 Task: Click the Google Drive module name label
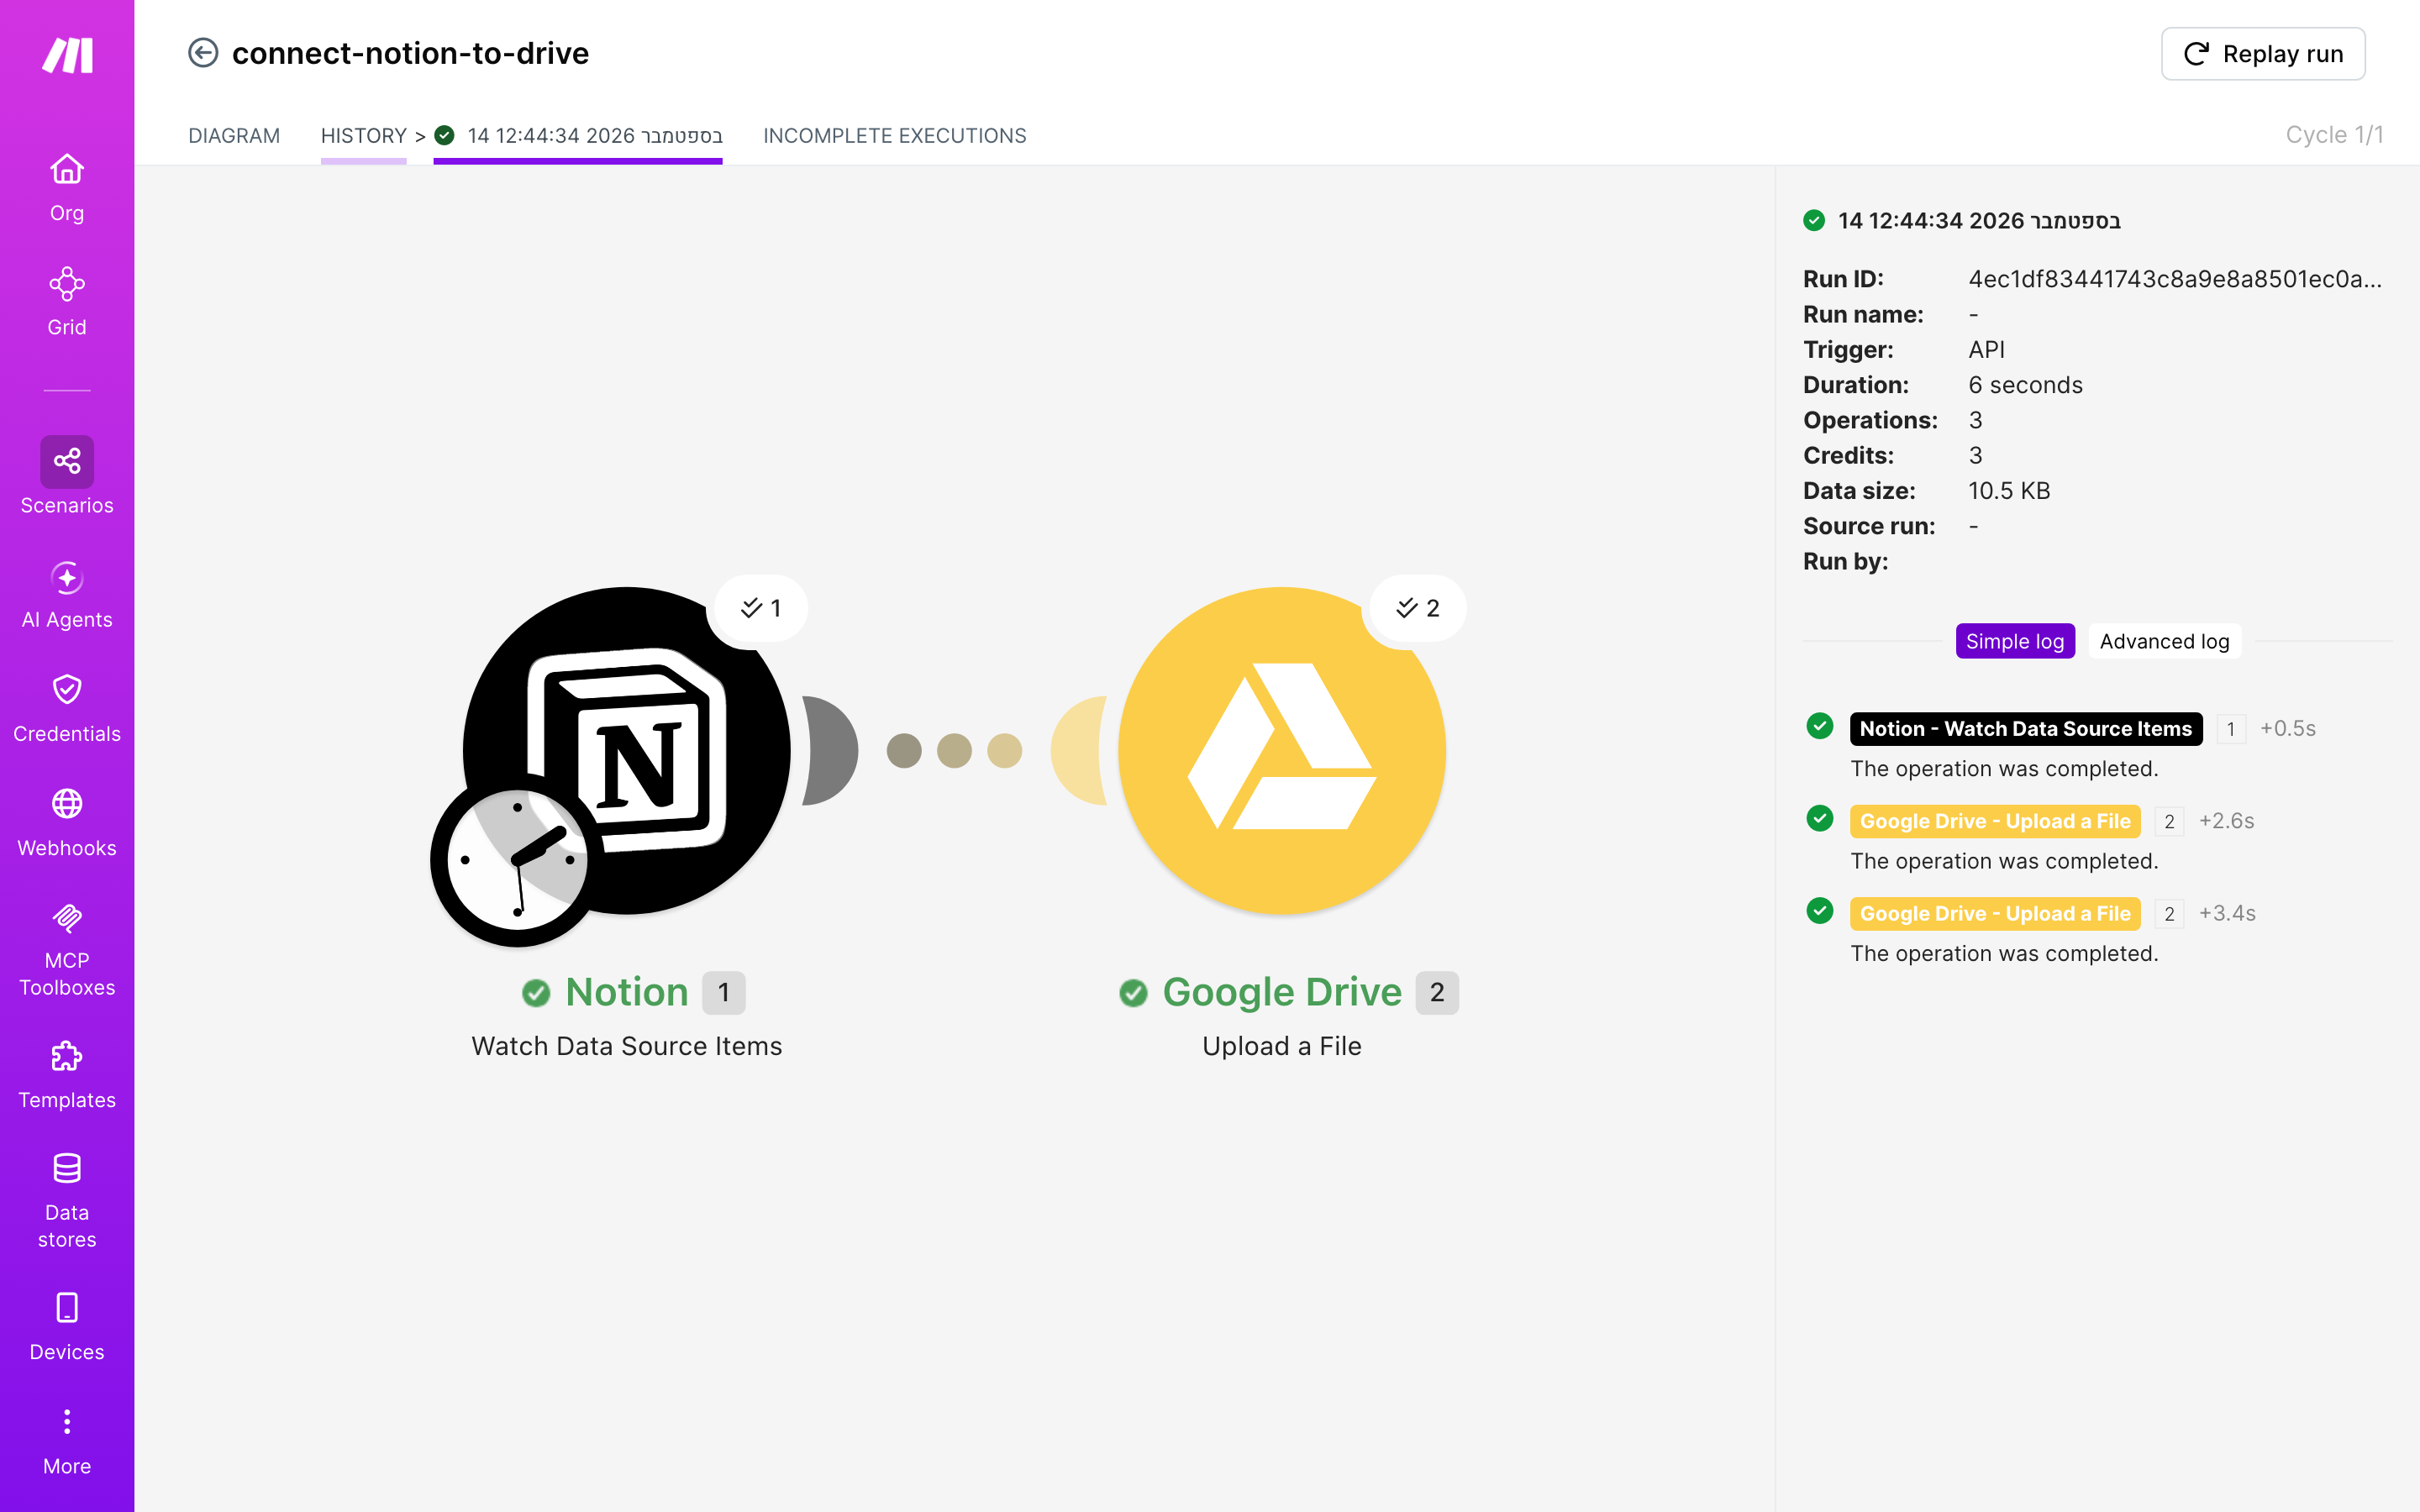click(x=1282, y=992)
